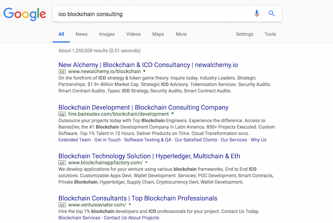Open the Videos results tab
This screenshot has width=333, height=223.
point(133,34)
